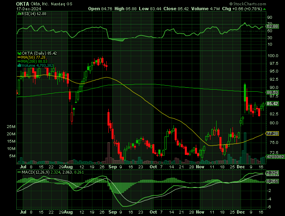
Task: Click the -6 label on the MACD axis
Action: (270, 207)
